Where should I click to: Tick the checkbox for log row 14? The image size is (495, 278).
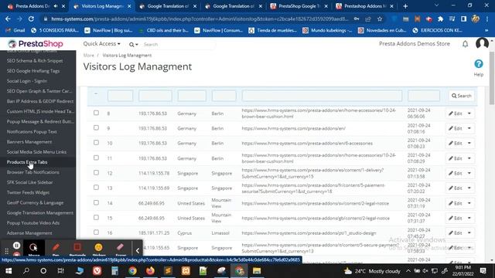pos(96,202)
